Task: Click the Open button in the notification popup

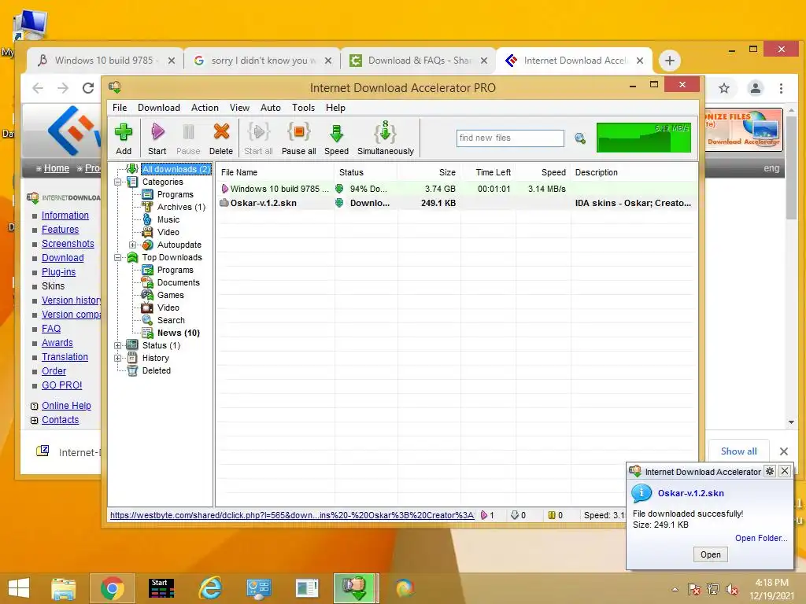Action: (711, 554)
